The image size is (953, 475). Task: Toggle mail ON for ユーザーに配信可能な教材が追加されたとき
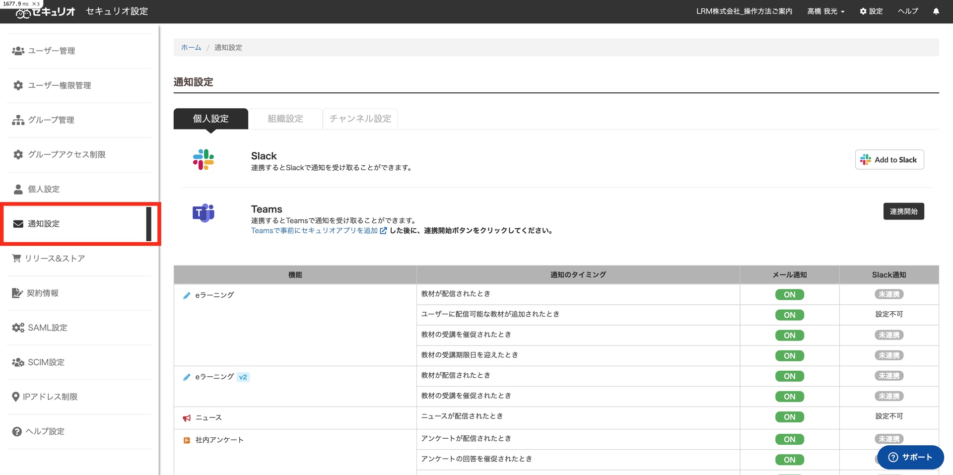pos(790,315)
